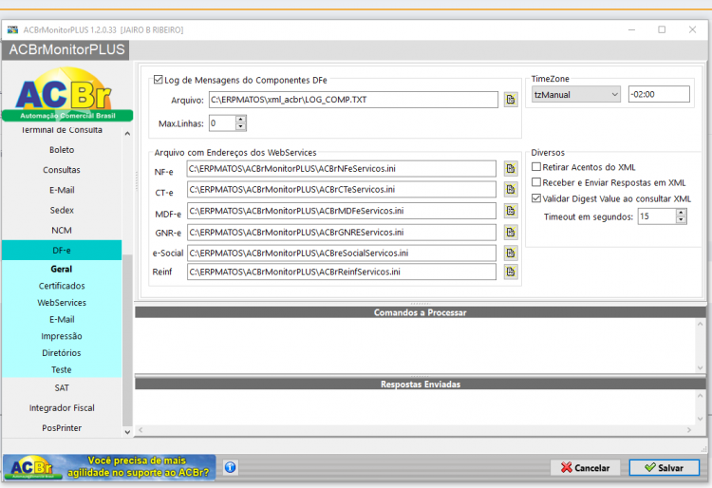
Task: Increase the Max.Linhas value with up arrow
Action: point(241,120)
